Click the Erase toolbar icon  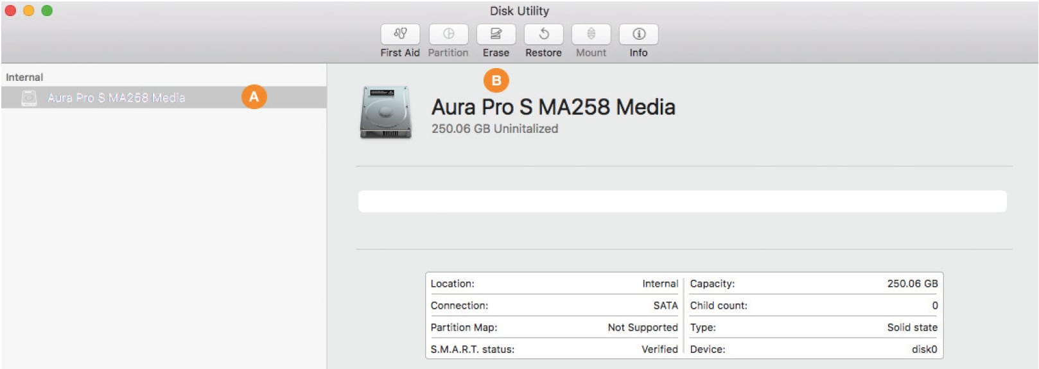[x=496, y=34]
